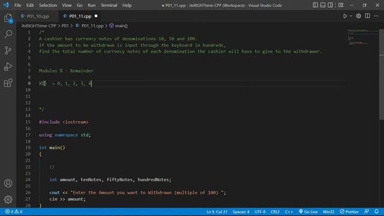
Task: Click line number 24 in gutter
Action: [28, 179]
